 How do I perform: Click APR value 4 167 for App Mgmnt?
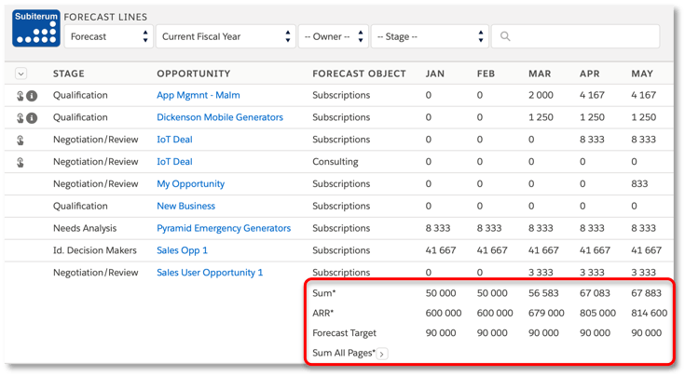click(592, 95)
